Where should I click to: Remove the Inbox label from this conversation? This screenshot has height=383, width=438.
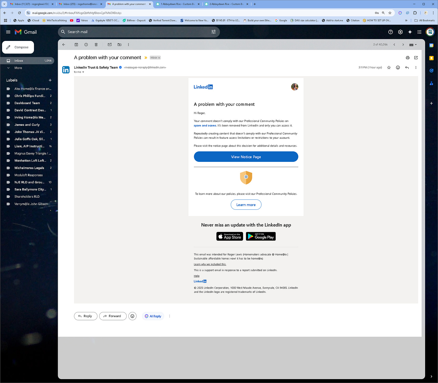coord(159,58)
